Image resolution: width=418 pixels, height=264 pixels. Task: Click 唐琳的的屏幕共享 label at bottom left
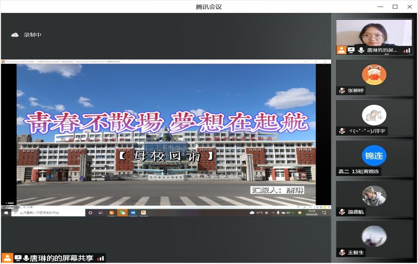click(x=62, y=258)
